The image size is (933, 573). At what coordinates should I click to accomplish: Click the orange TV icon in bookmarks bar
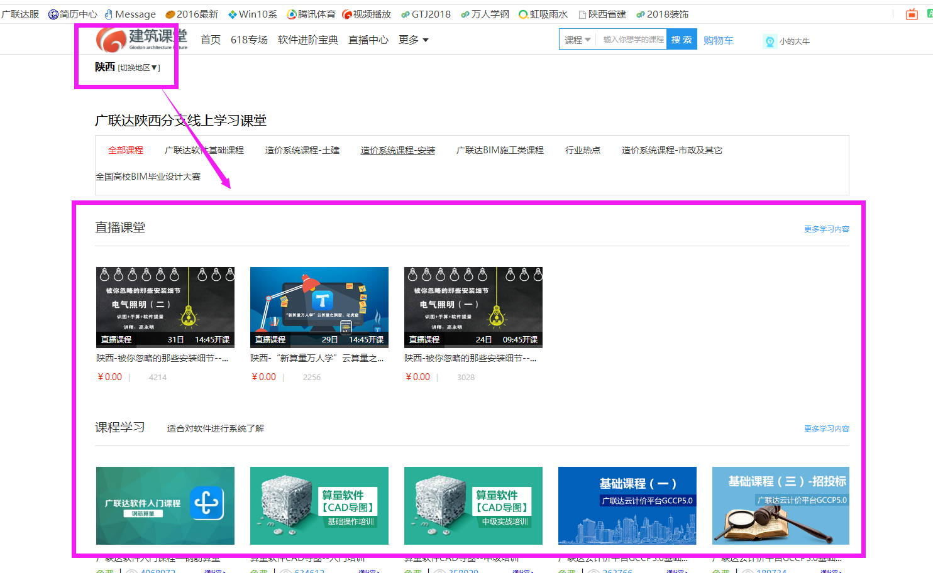click(912, 14)
